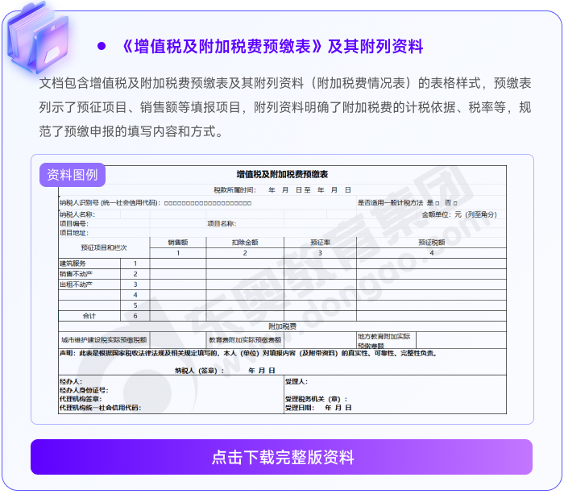The width and height of the screenshot is (564, 494).
Task: Click the 预征率 column header
Action: click(x=320, y=242)
